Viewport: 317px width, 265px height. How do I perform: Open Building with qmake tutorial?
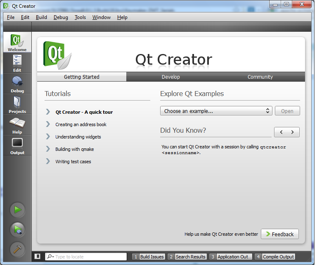[x=75, y=149]
